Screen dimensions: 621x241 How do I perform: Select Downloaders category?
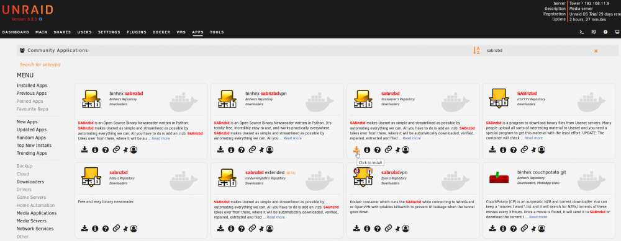pyautogui.click(x=30, y=182)
